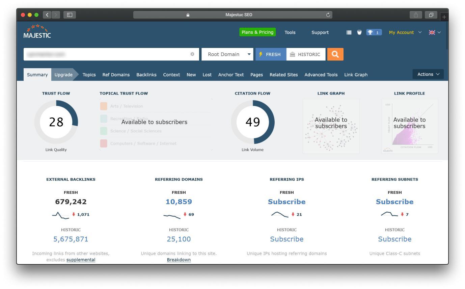The height and width of the screenshot is (289, 465).
Task: Open the Ref Domains tab
Action: 116,75
